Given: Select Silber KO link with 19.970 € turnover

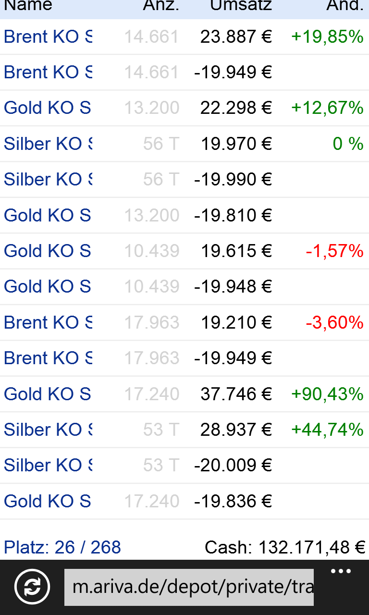Looking at the screenshot, I should (x=48, y=144).
